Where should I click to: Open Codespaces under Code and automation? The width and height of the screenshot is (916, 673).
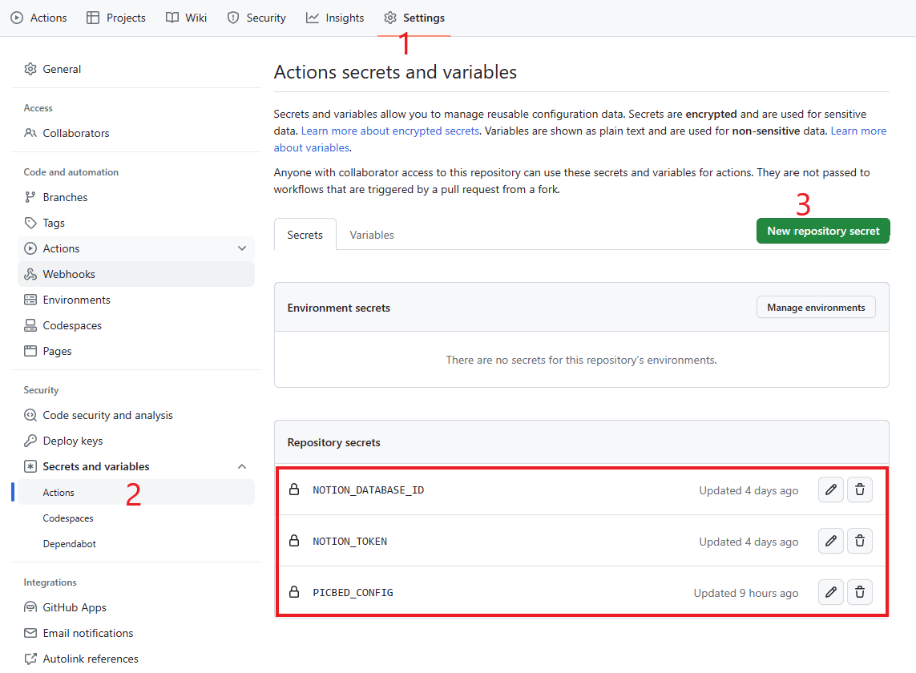pyautogui.click(x=136, y=325)
